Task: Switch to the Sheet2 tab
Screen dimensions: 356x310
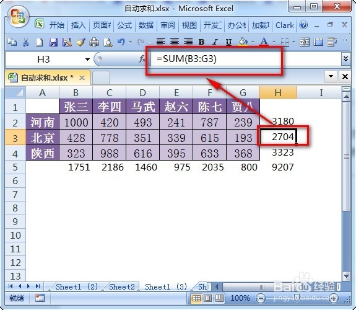Action: pyautogui.click(x=122, y=286)
